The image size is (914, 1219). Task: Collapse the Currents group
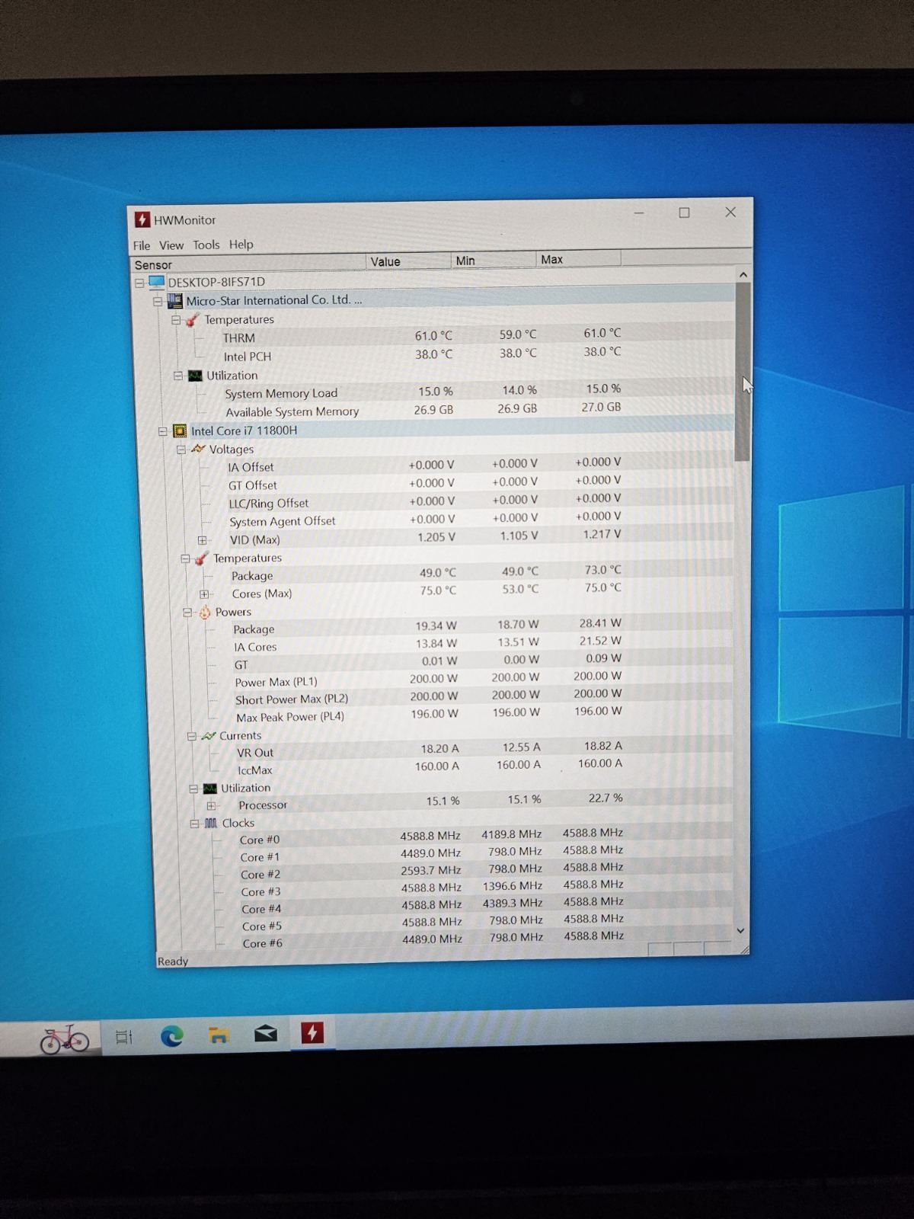(192, 736)
